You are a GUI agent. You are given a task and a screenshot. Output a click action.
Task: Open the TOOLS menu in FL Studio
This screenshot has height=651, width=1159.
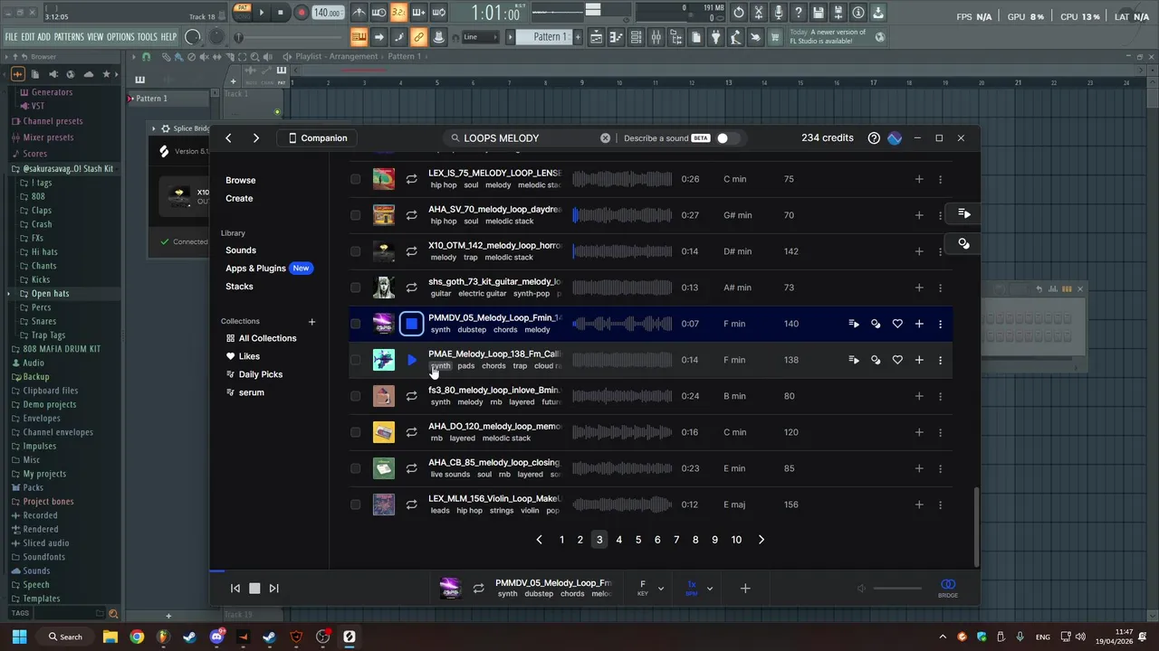pyautogui.click(x=148, y=37)
